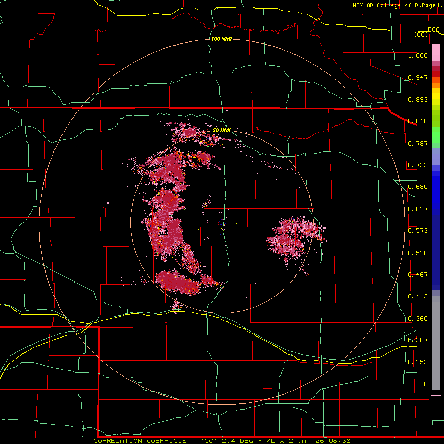Select the 0.840 scale value
Screen dimensions: 444x444
pos(418,121)
